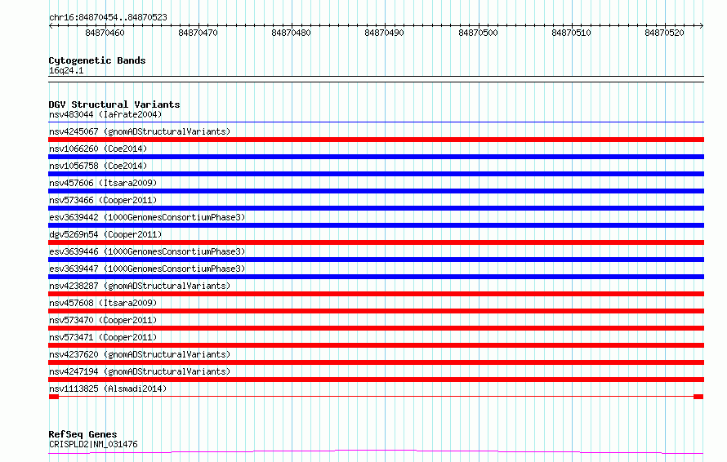727x462 pixels.
Task: Open variant nsv4245067 (gnomADStructuralVariants)
Action: tap(140, 131)
